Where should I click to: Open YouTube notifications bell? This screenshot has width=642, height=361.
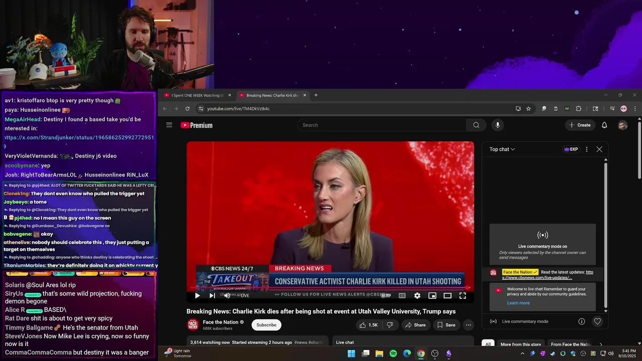(604, 125)
